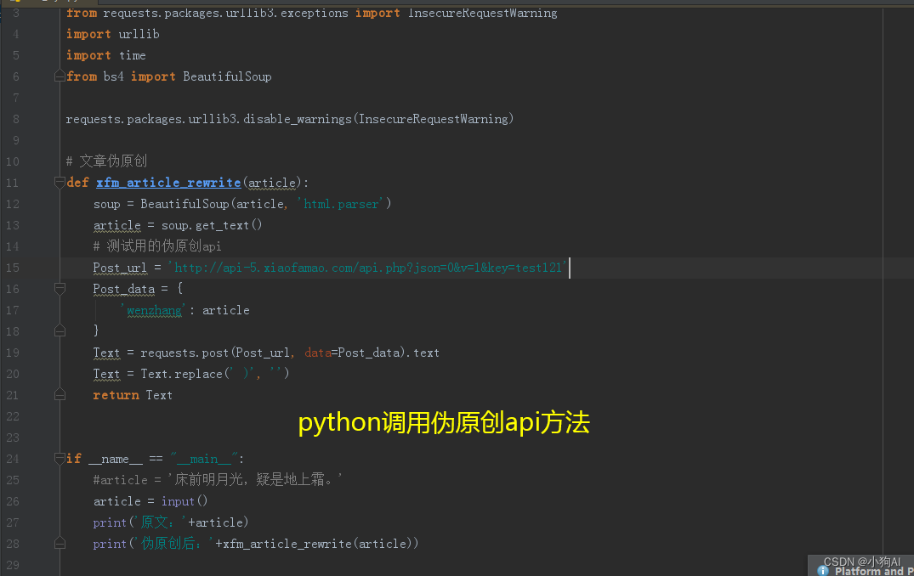Image resolution: width=914 pixels, height=576 pixels.
Task: Click soup.get_text() call on line 13
Action: coord(212,225)
